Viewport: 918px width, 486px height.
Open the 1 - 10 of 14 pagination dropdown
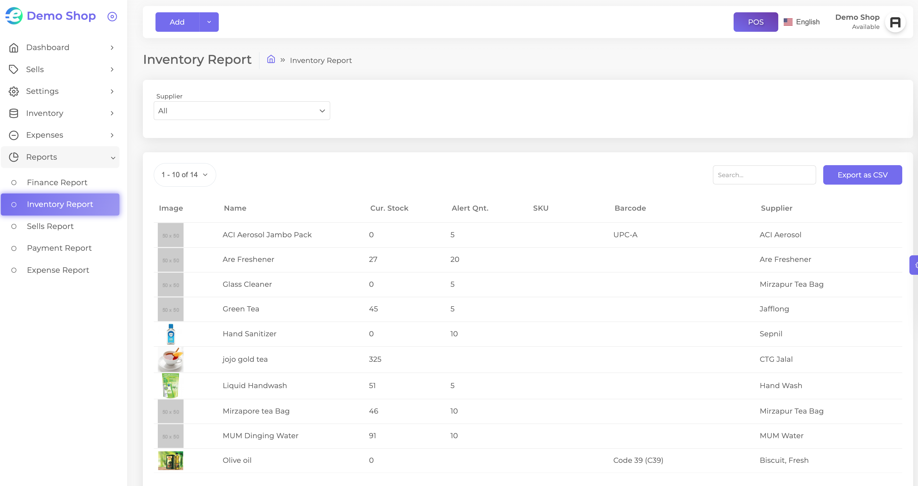pos(185,175)
